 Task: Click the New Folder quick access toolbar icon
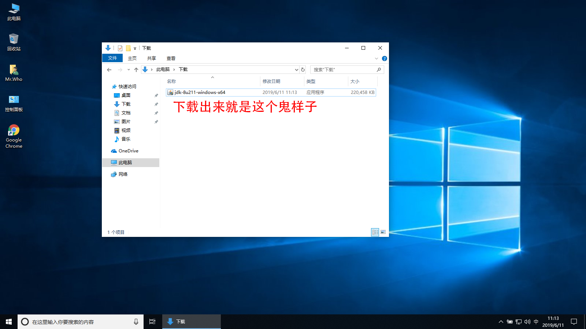click(x=128, y=48)
